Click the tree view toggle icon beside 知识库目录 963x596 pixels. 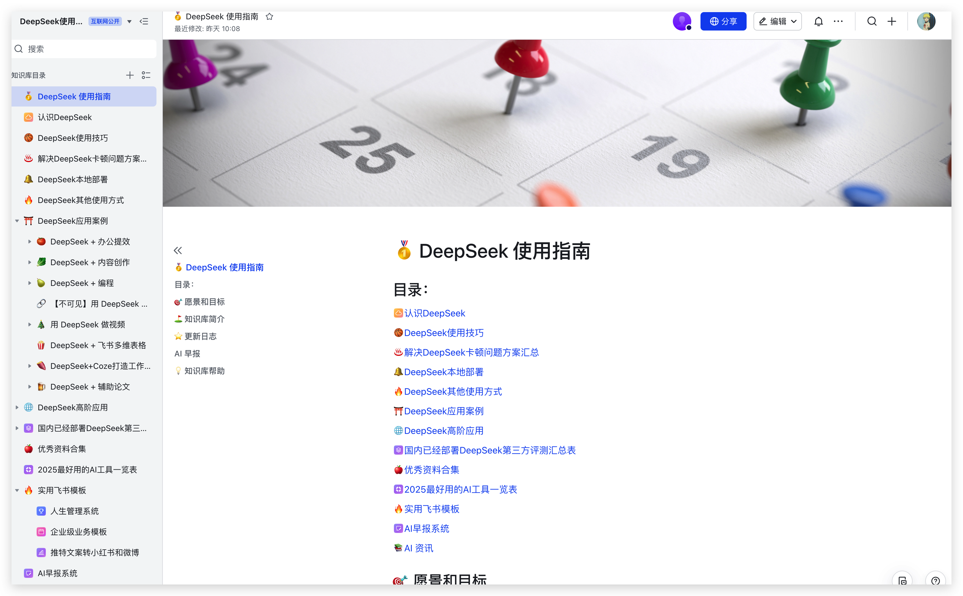146,75
